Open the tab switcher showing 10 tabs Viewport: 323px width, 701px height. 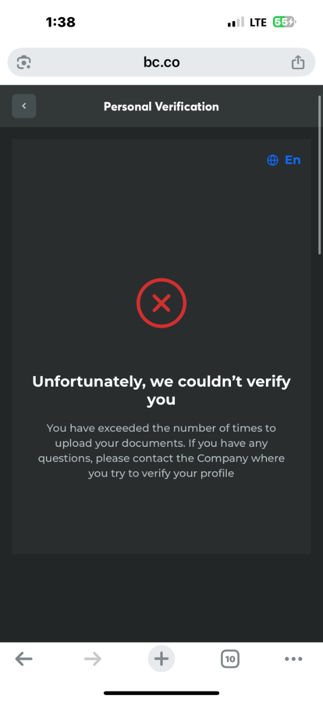(x=230, y=660)
